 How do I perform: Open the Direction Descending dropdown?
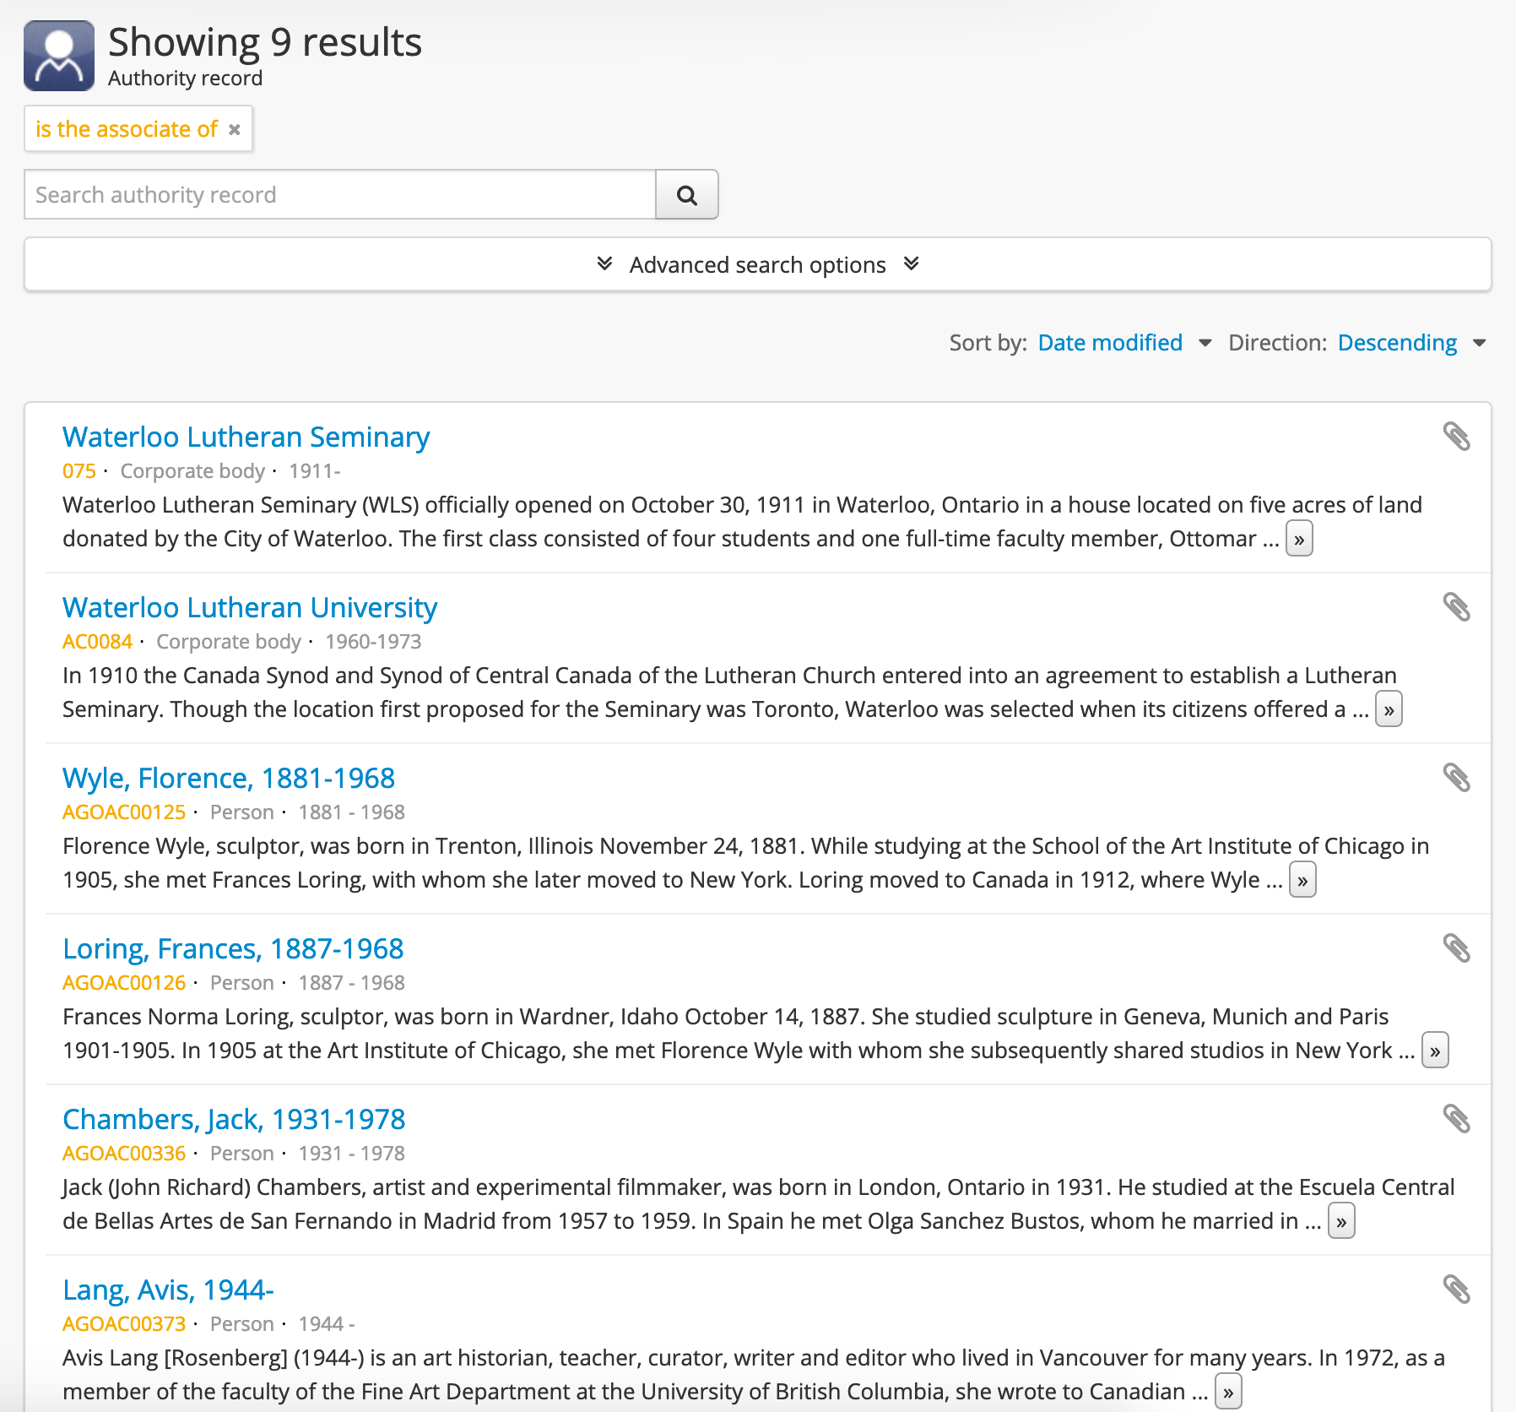click(x=1411, y=343)
